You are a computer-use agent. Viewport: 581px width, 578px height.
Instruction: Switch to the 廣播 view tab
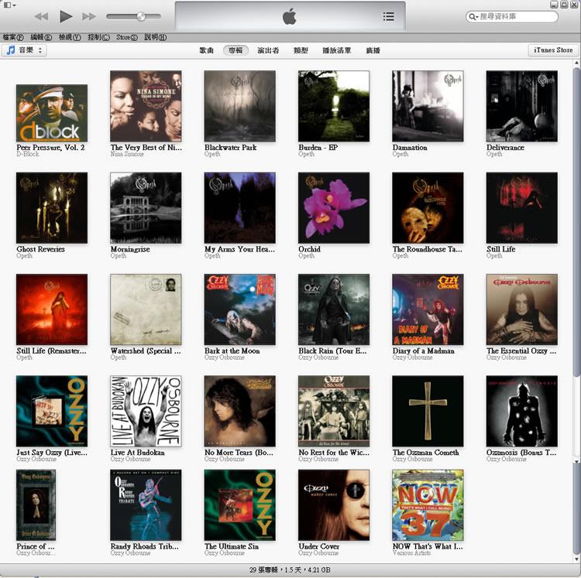pos(373,50)
